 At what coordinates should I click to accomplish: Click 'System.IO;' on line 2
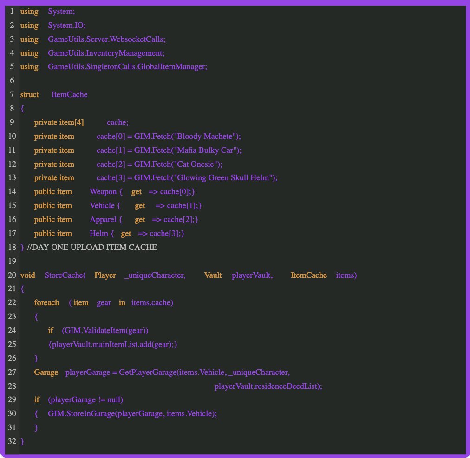[67, 25]
